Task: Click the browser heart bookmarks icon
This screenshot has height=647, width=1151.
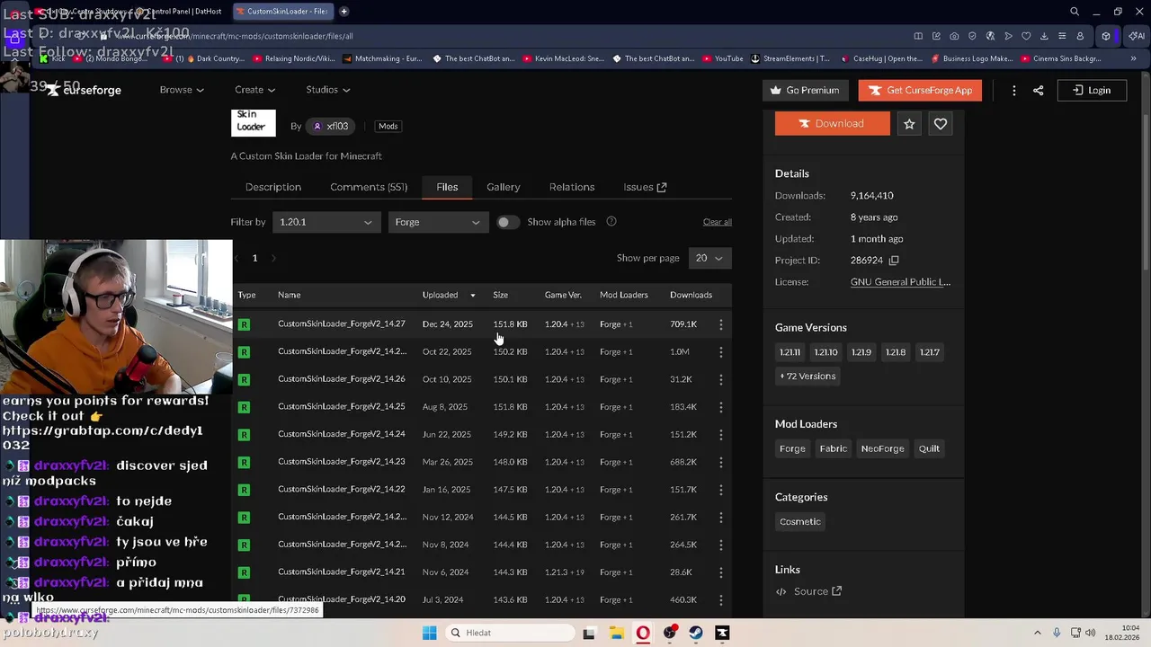Action: click(x=1026, y=36)
